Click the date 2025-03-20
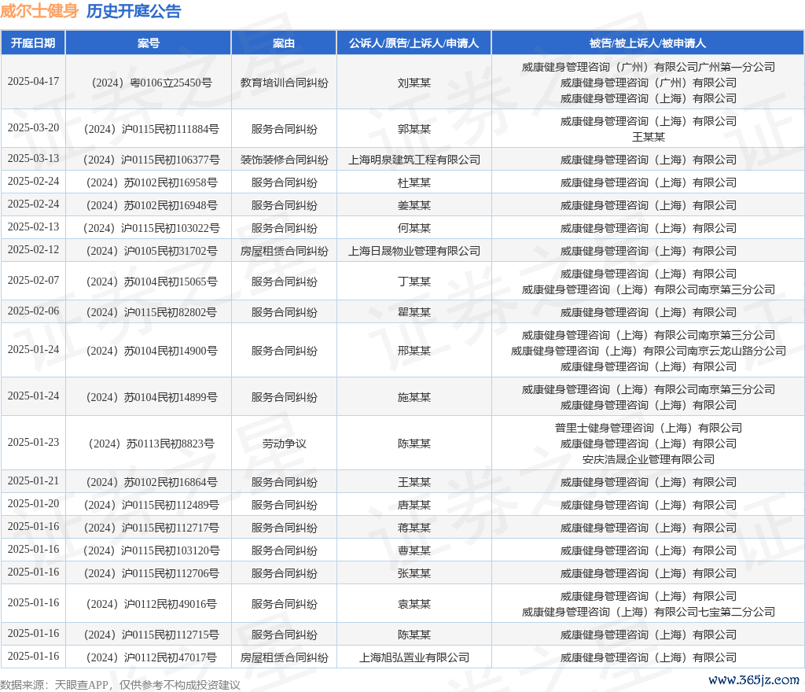 click(x=33, y=128)
